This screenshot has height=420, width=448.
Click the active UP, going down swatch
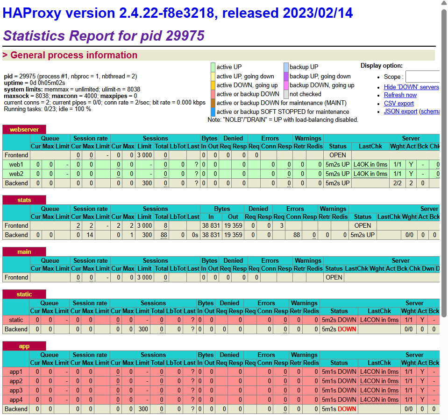click(x=213, y=77)
